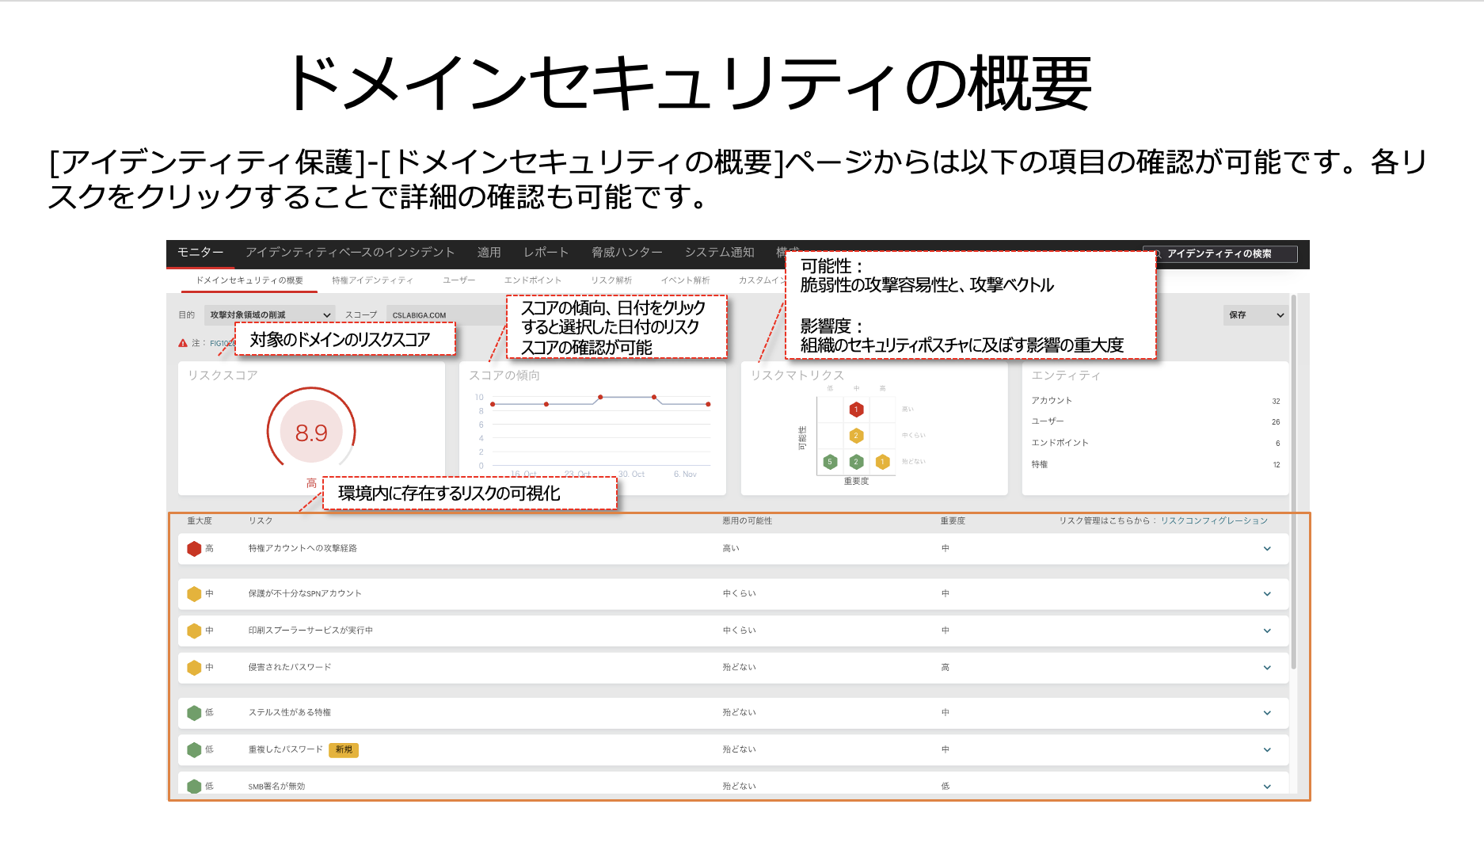Open アイデンティティベースのインシデント menu

(x=350, y=252)
